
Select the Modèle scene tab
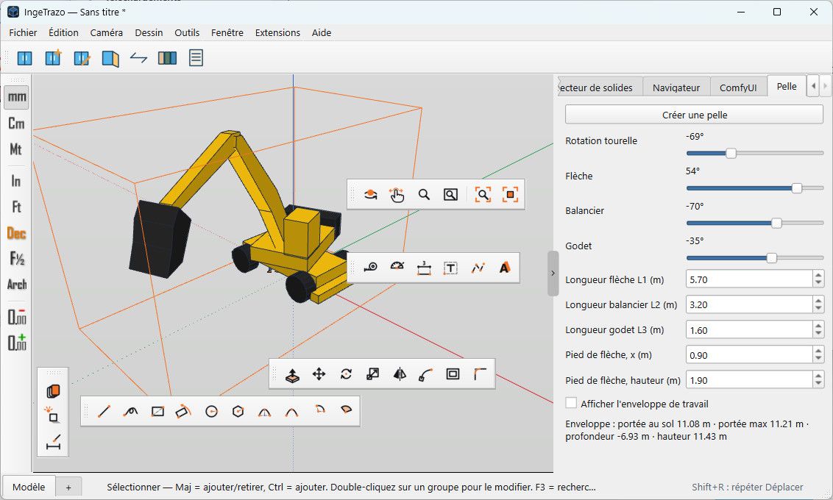29,487
